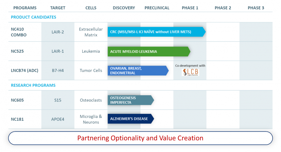The width and height of the screenshot is (281, 152).
Task: Click the LCB company logo
Action: coord(190,72)
